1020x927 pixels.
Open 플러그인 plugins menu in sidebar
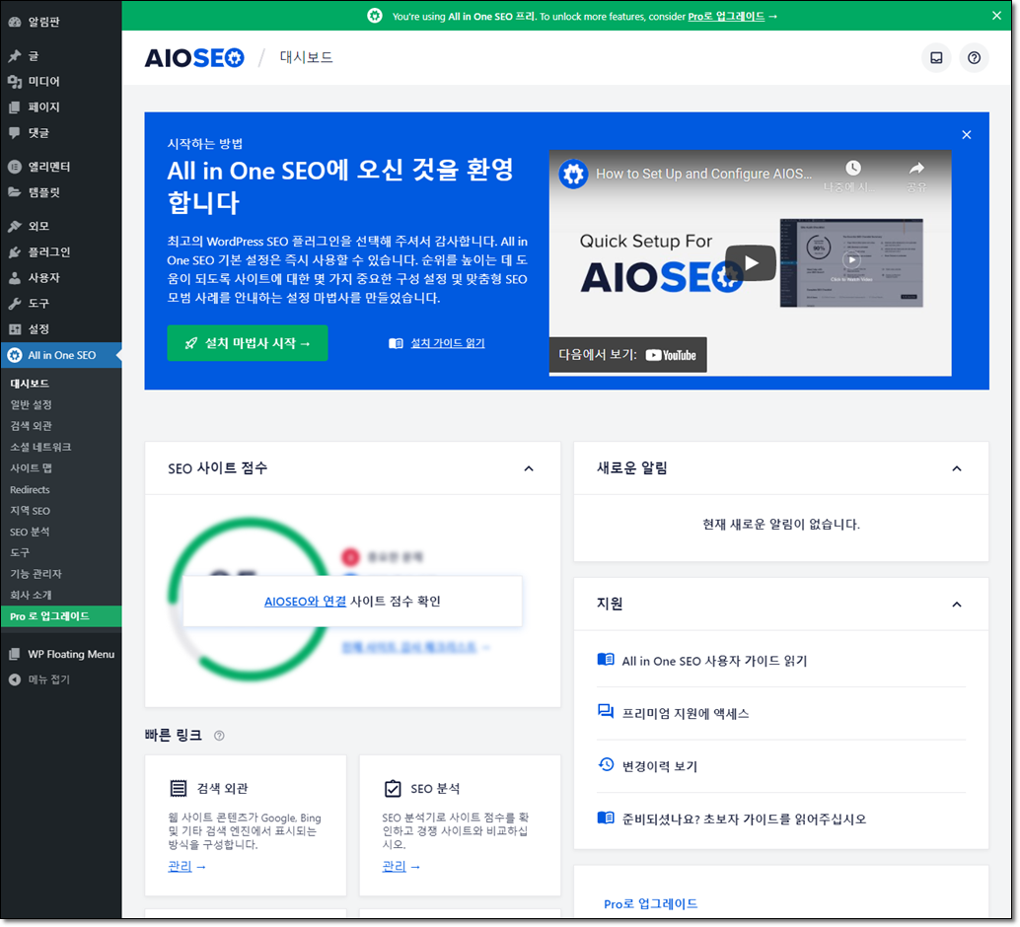point(60,251)
